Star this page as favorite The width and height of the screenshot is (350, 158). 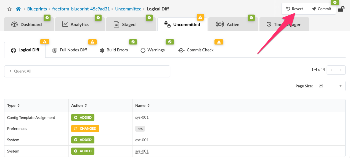[x=9, y=9]
